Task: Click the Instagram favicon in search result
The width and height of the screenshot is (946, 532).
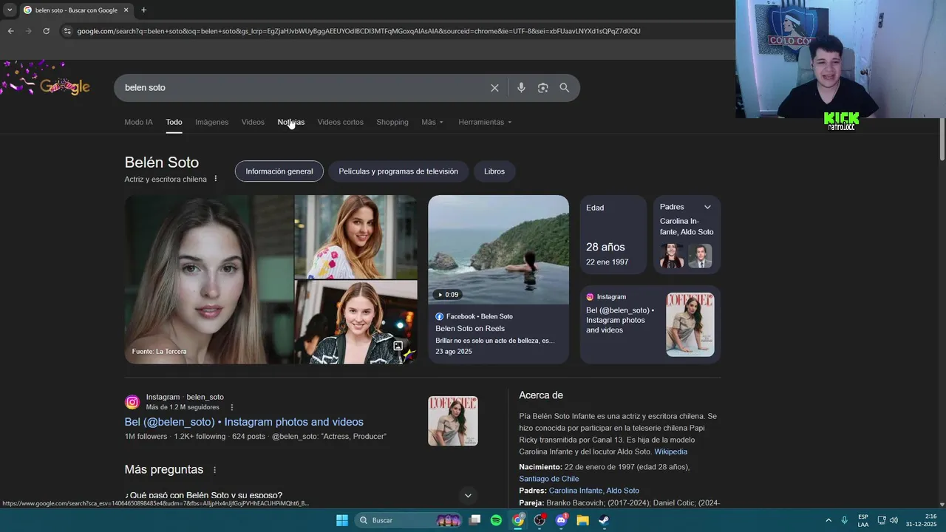Action: tap(132, 402)
